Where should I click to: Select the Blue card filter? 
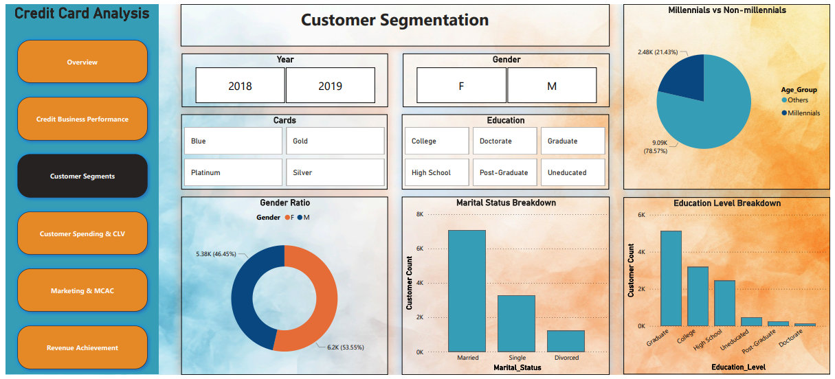click(x=233, y=141)
